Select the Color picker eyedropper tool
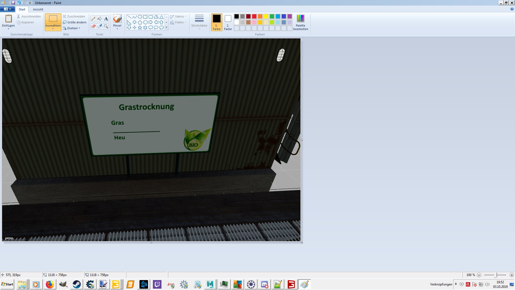The height and width of the screenshot is (290, 515). coord(100,26)
